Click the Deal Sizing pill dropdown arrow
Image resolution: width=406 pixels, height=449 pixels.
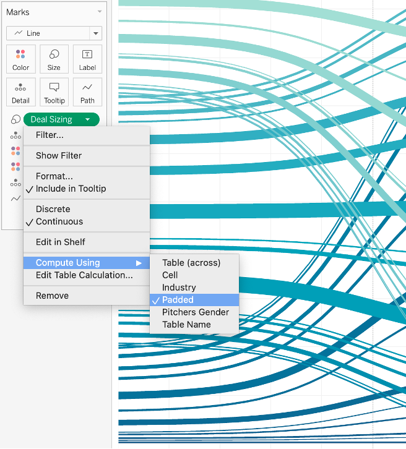(x=88, y=119)
